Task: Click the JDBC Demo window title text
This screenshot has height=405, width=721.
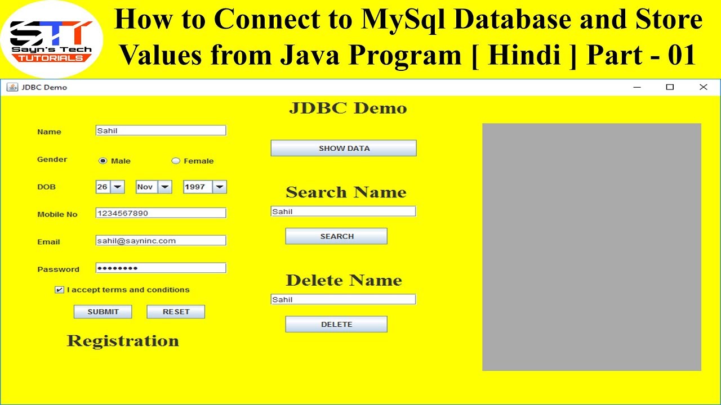Action: click(44, 87)
